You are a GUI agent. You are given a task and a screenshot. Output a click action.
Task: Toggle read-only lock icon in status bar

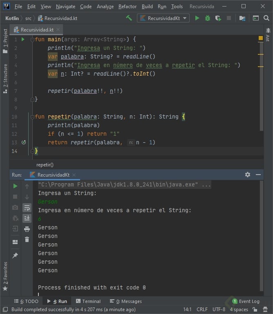click(255, 310)
